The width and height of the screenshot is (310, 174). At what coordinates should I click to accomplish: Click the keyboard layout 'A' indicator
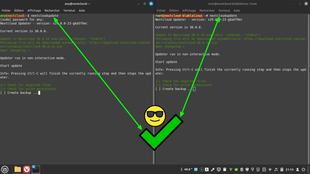[202, 170]
